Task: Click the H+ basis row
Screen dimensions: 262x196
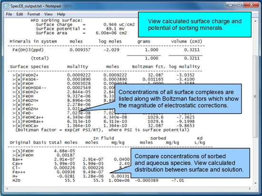Action: (71, 176)
